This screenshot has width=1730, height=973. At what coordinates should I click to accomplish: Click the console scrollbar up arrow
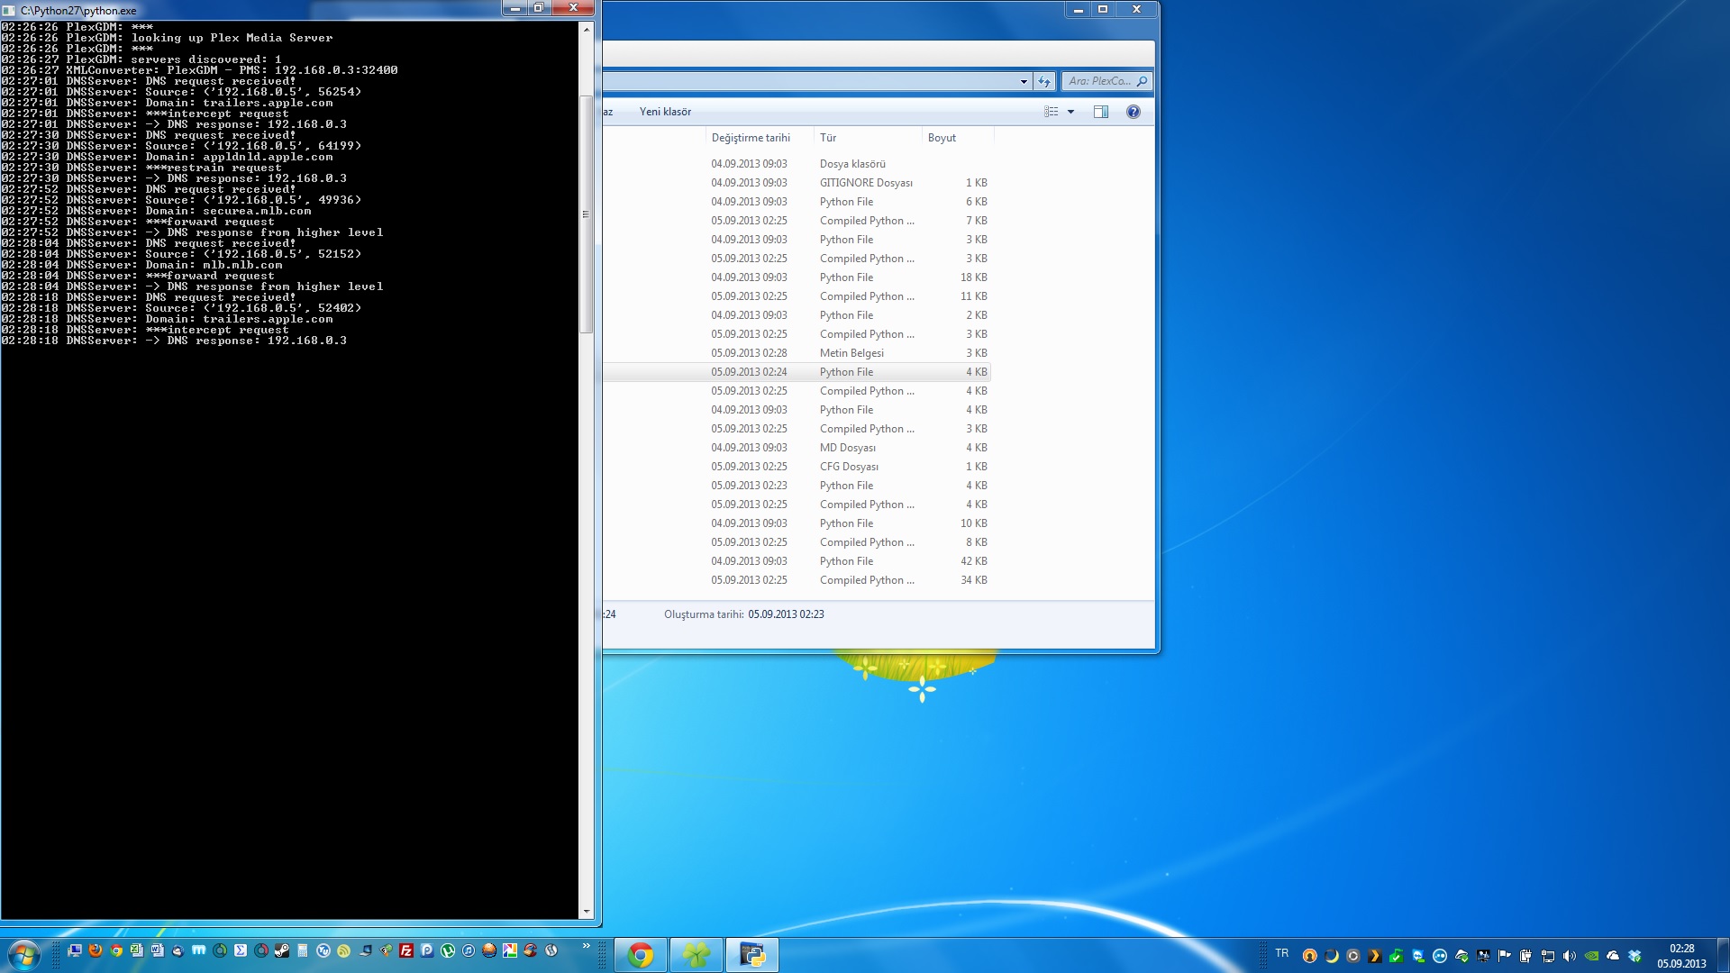click(x=587, y=30)
